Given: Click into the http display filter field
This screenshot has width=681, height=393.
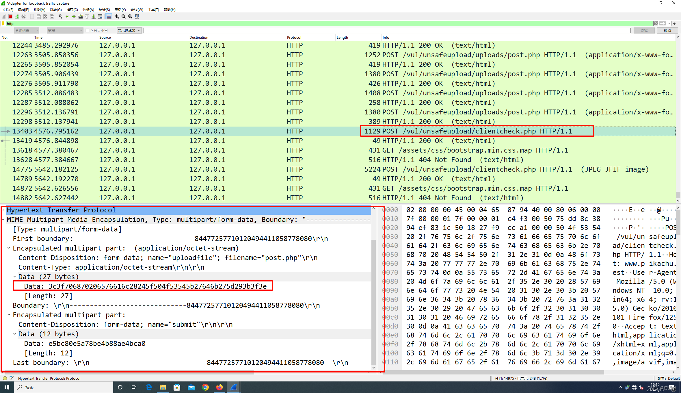Looking at the screenshot, I should [329, 24].
